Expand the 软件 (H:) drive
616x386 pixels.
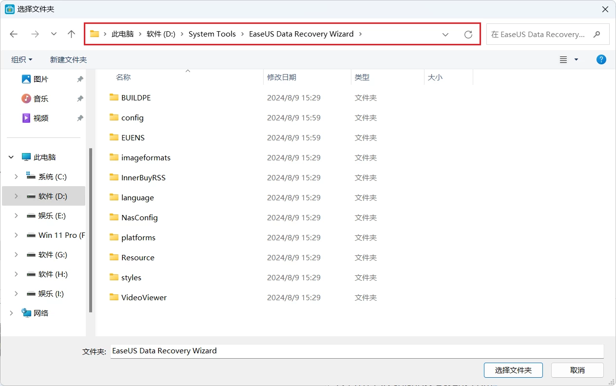pyautogui.click(x=16, y=274)
